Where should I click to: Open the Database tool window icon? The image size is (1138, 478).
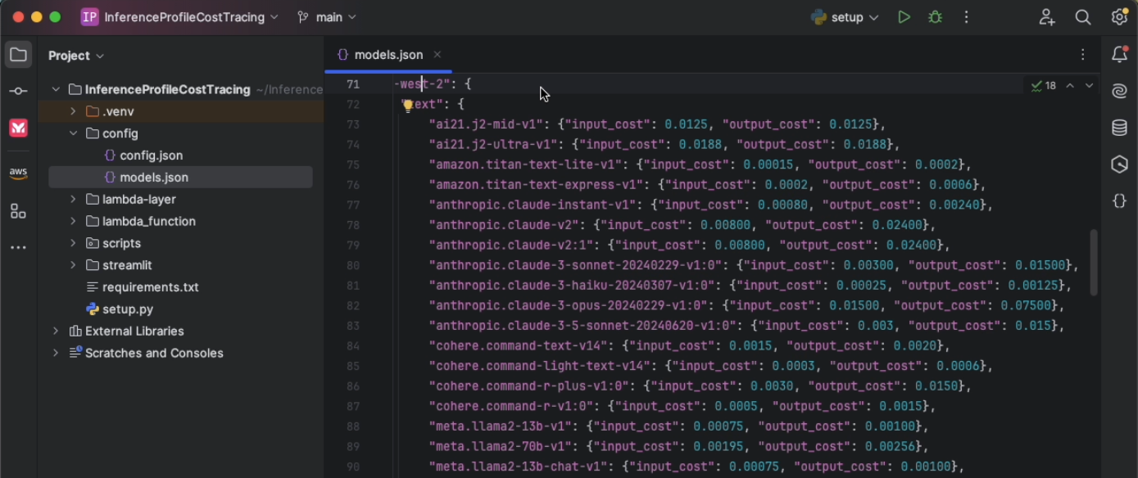point(1119,128)
